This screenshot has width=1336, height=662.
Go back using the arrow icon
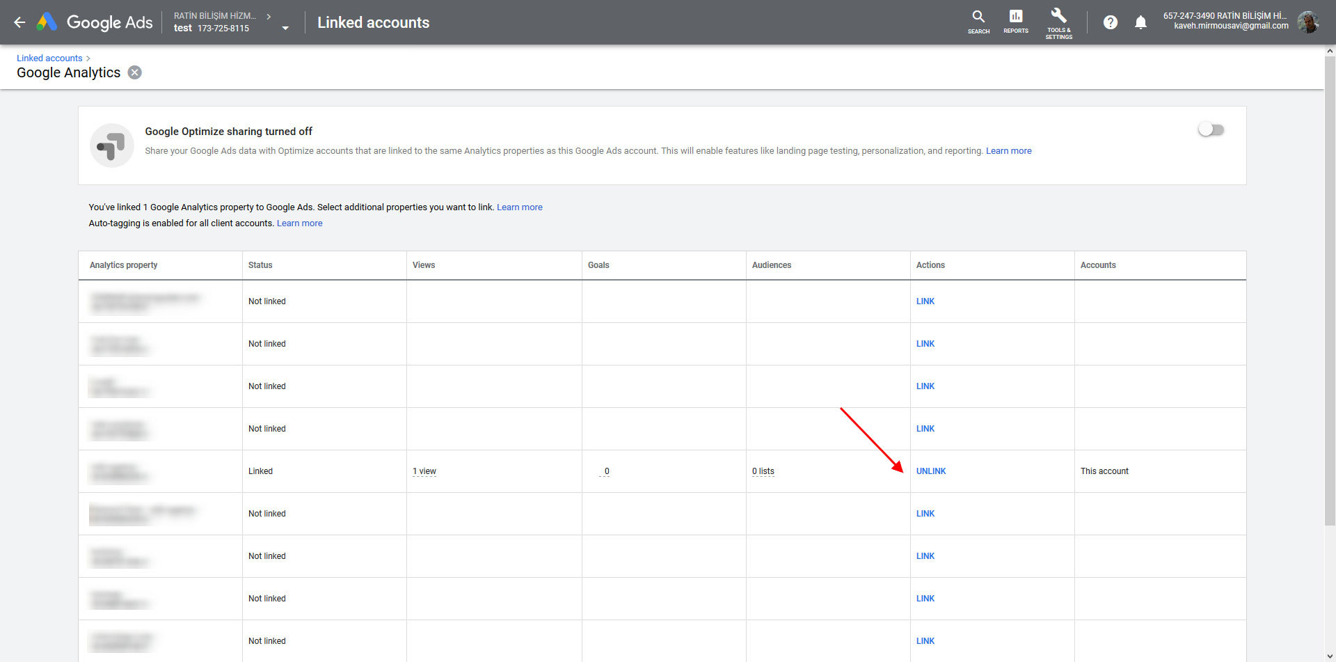click(x=19, y=22)
